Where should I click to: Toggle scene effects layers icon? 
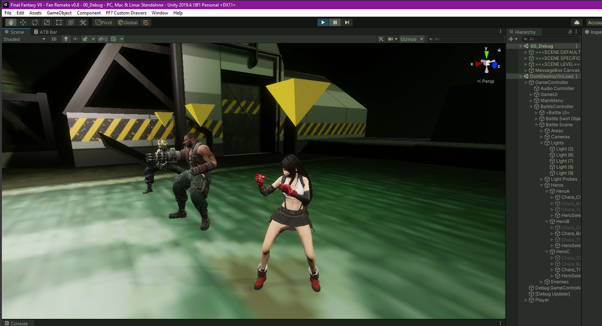click(x=85, y=39)
